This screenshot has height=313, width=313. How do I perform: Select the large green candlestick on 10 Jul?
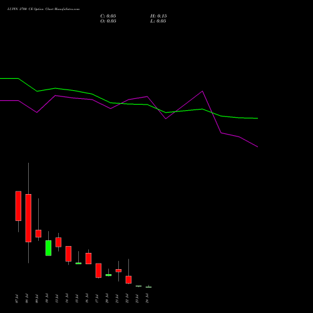pos(48,248)
